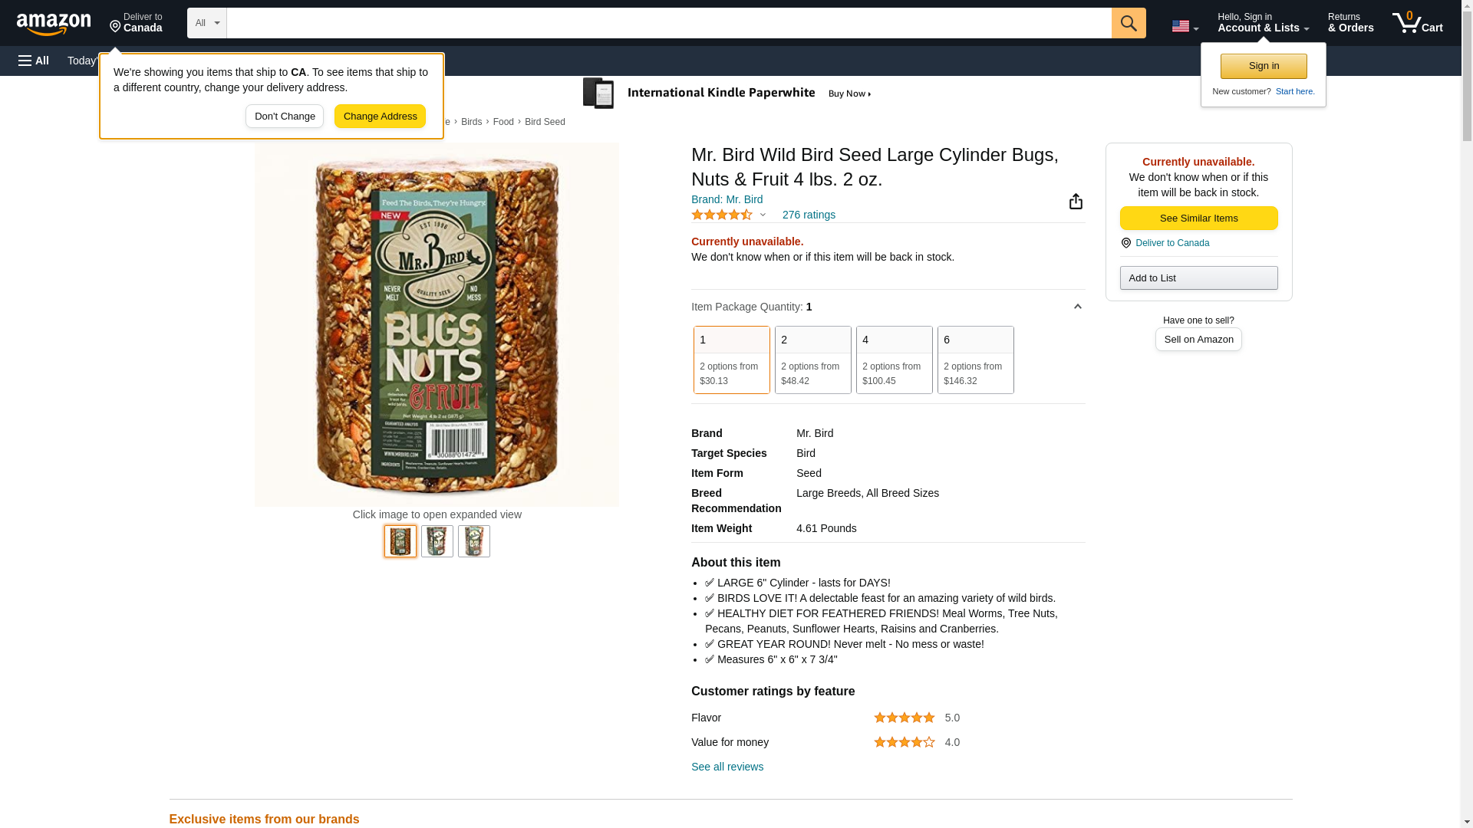
Task: Click the See Similar Items button
Action: [1198, 219]
